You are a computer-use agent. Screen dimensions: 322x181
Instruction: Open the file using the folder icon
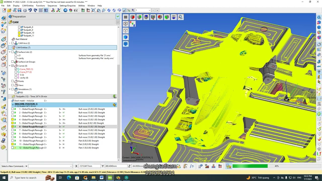click(9, 10)
